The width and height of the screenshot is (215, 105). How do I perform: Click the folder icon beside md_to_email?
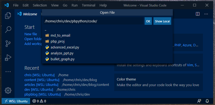47,36
